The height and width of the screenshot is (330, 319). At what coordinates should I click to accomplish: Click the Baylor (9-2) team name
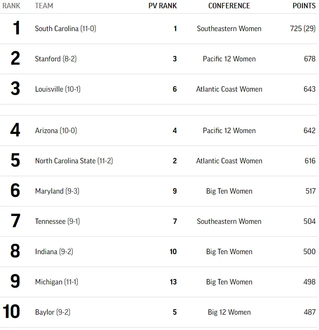point(53,312)
